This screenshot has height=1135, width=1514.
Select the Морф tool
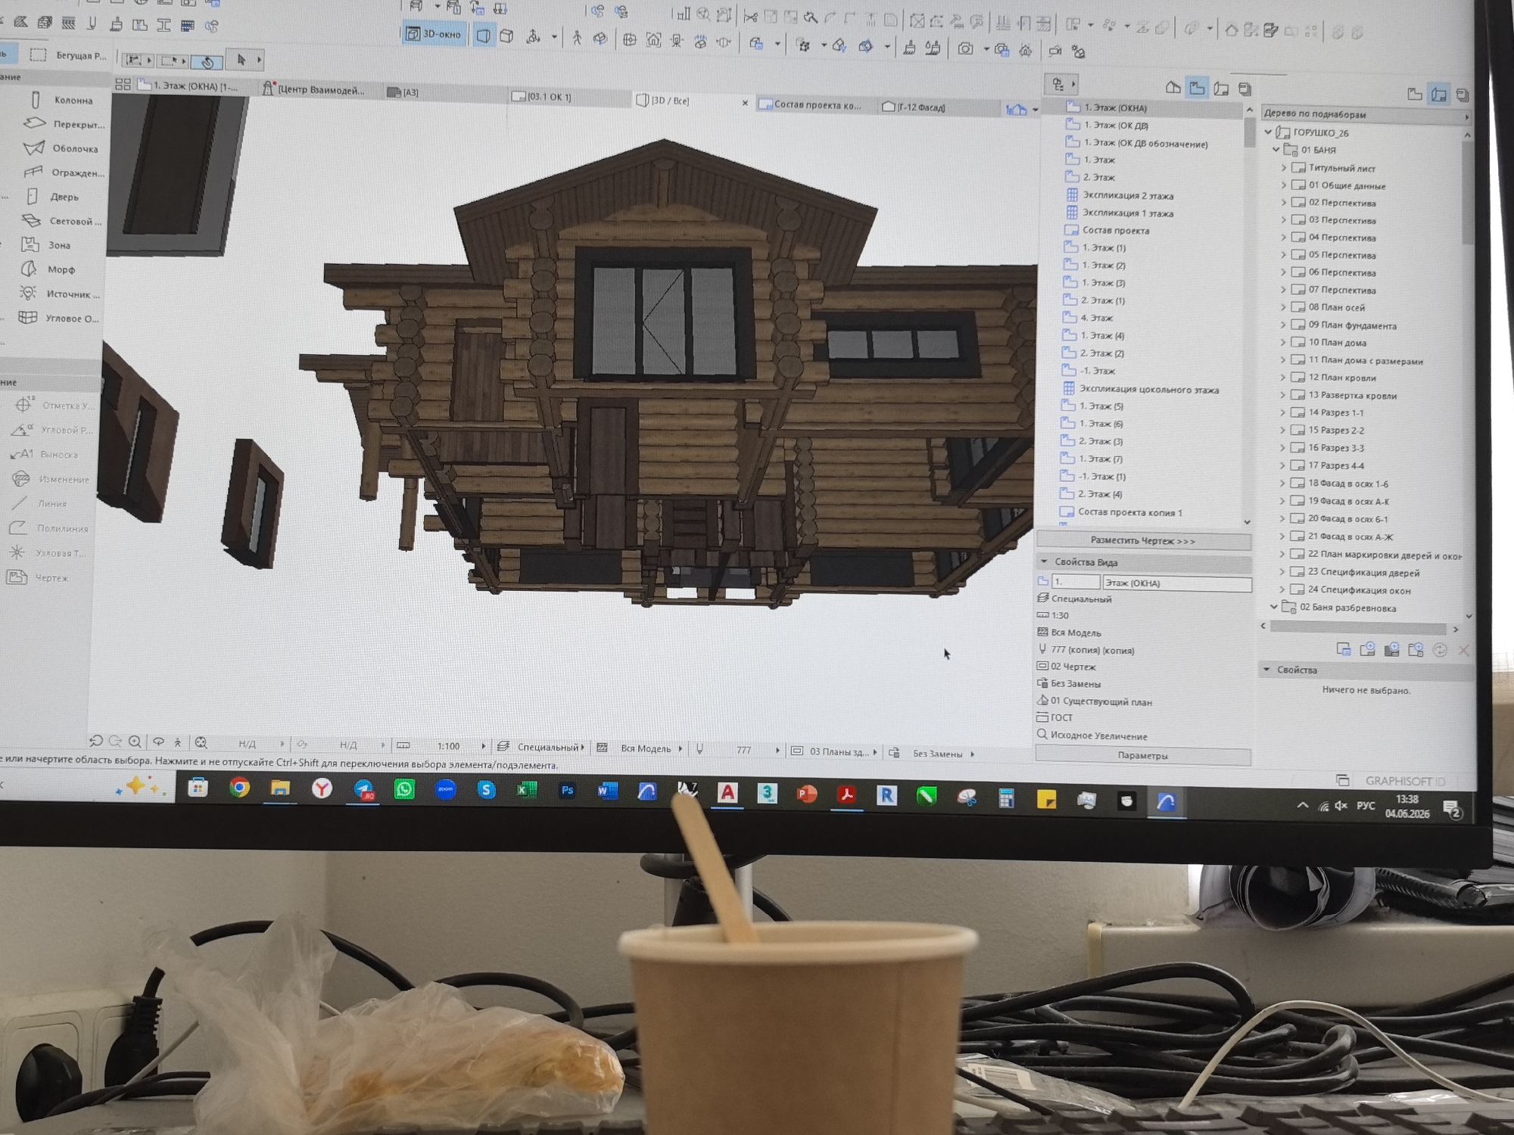[x=49, y=269]
